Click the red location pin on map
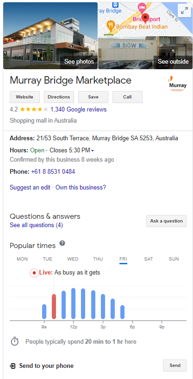Viewport: 193px width, 379px height. [145, 18]
